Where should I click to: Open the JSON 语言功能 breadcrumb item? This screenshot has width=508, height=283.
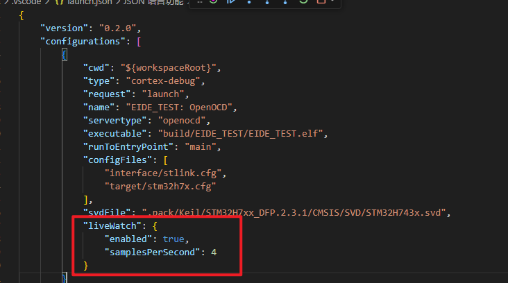tap(153, 2)
